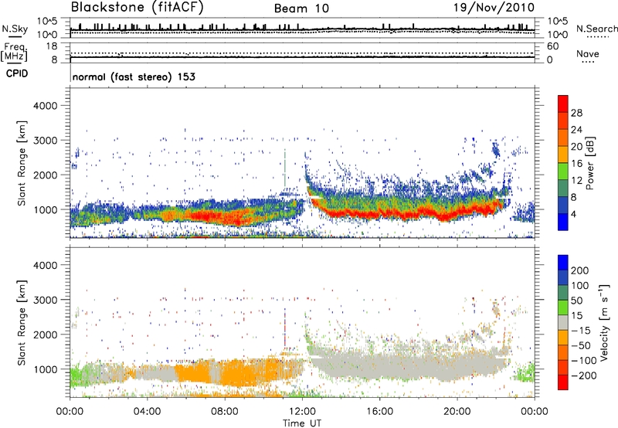Viewport: 618px width, 428px height.
Task: Click the 'Beam 10' label
Action: pyautogui.click(x=301, y=8)
